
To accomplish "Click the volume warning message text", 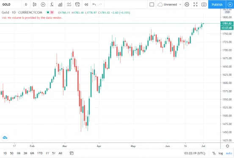I will point(32,18).
